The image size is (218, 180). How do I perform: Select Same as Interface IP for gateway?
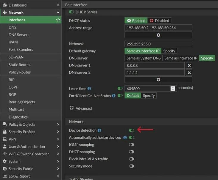[143, 51]
